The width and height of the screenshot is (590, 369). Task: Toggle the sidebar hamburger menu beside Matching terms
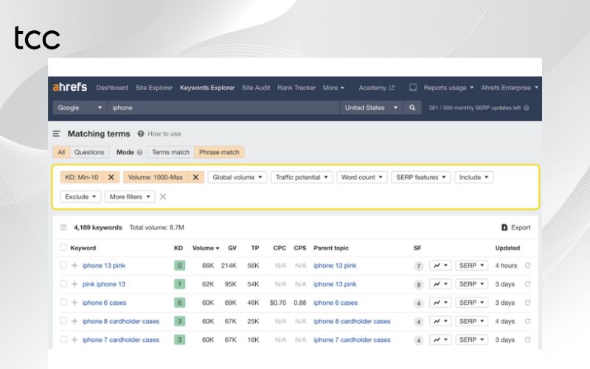point(57,134)
